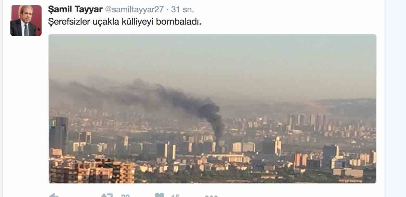Click the dark glass tower in the photo
The height and width of the screenshot is (197, 406).
pos(58,133)
